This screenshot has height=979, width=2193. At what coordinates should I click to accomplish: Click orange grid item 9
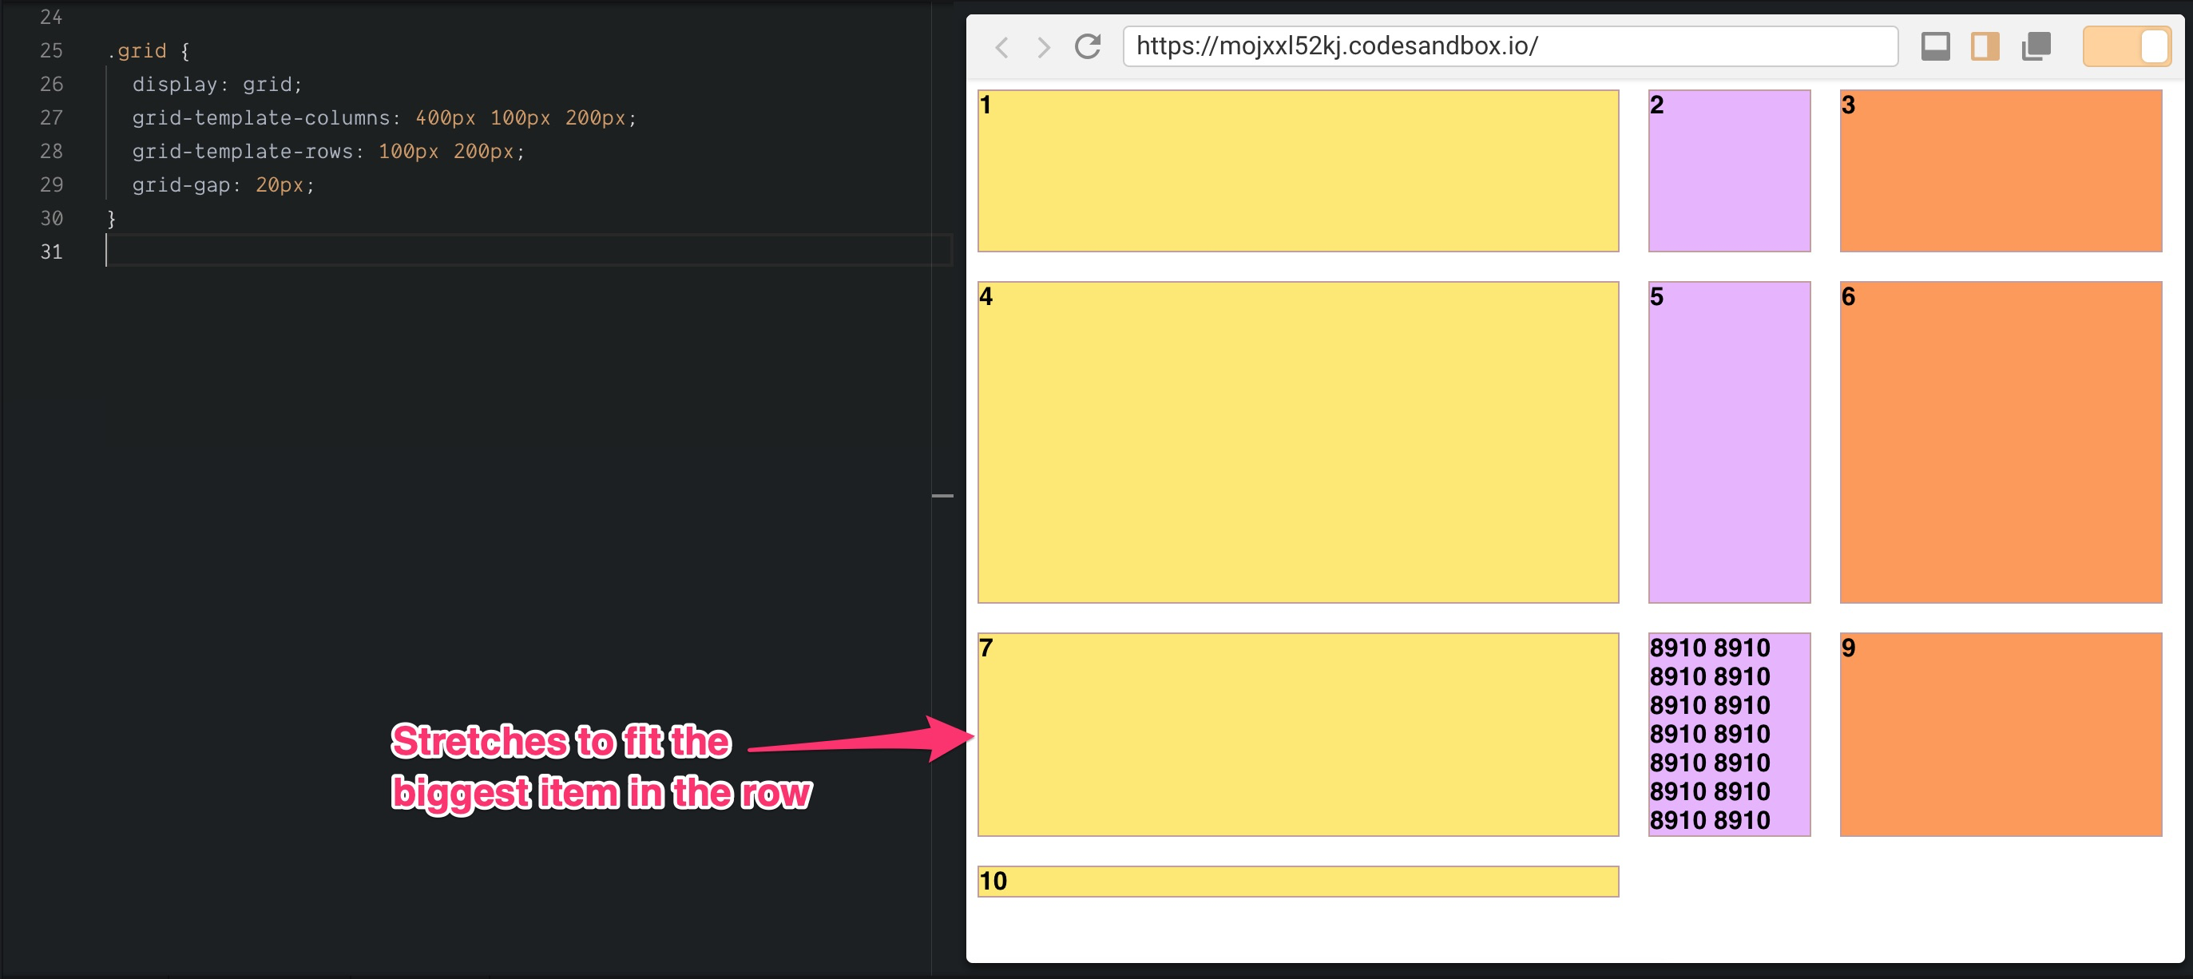click(2000, 734)
